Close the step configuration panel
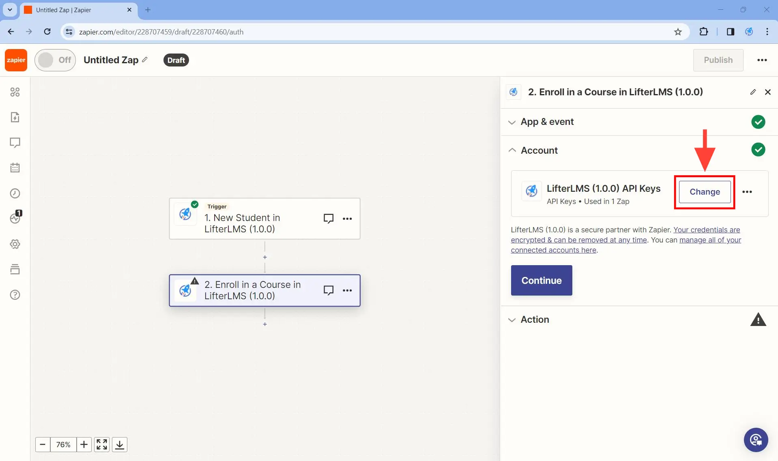 [x=767, y=92]
